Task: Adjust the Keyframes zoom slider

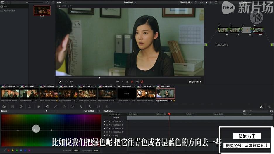Action: (259, 111)
